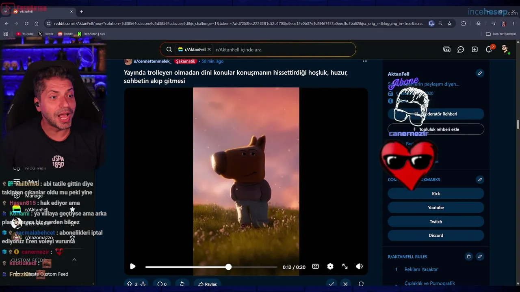520x292 pixels.
Task: Edit the community bookmarks widget
Action: [480, 180]
